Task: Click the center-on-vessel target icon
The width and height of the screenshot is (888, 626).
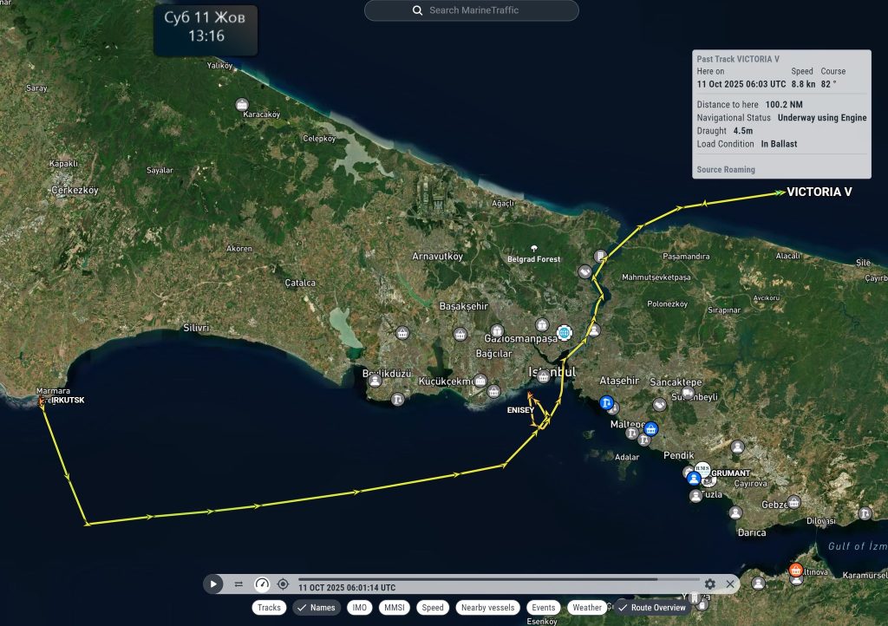Action: (283, 584)
